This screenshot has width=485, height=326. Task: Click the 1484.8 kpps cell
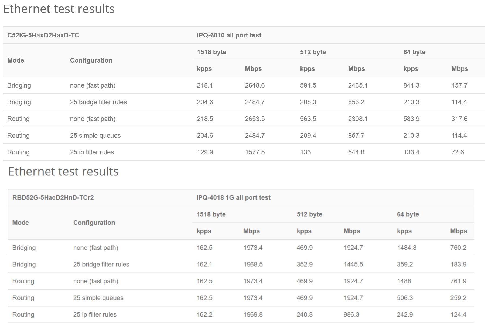(407, 248)
